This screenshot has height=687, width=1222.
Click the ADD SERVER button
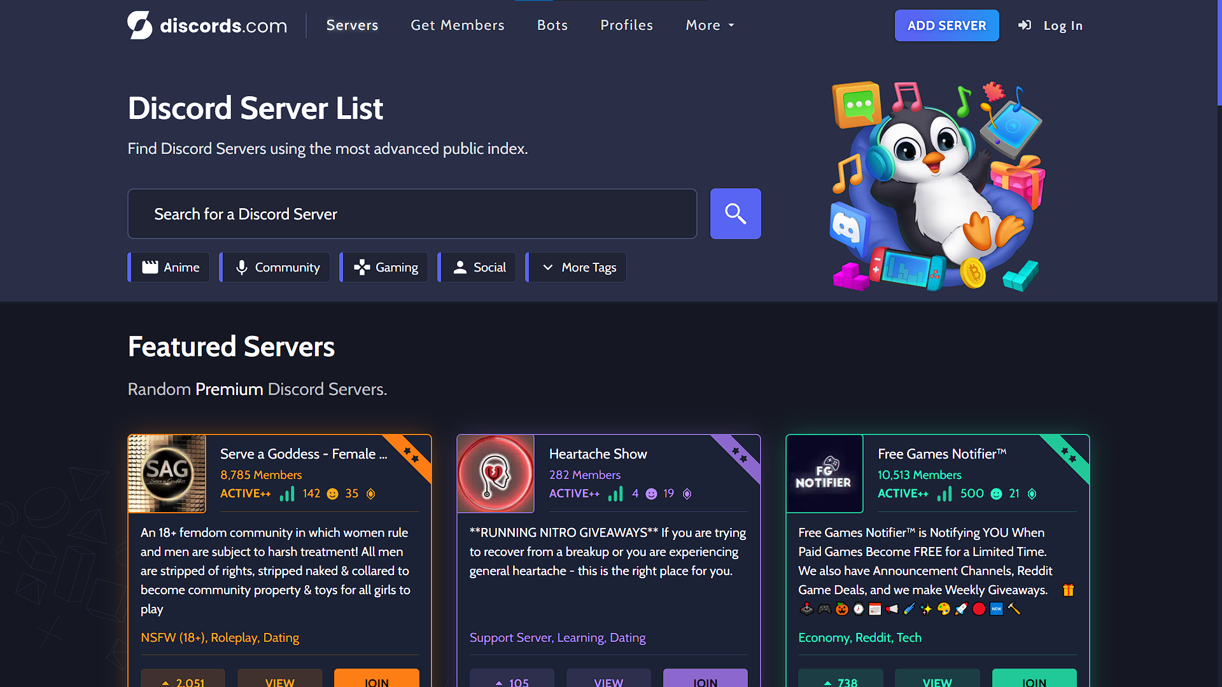[x=946, y=25]
